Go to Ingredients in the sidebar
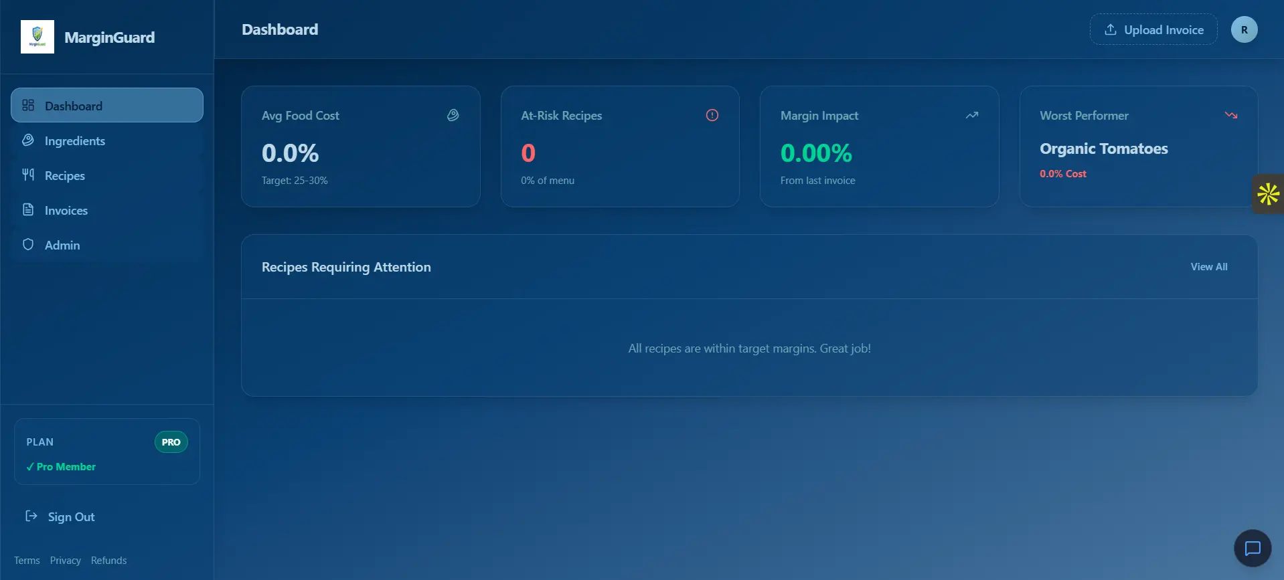Viewport: 1284px width, 580px height. coord(107,140)
